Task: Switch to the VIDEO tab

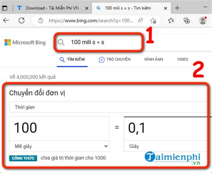Action: [x=182, y=59]
